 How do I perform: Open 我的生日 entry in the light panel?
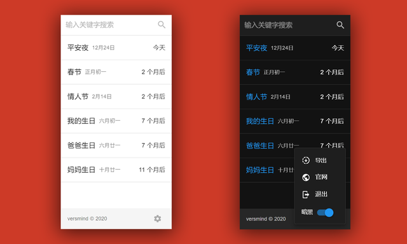[116, 121]
